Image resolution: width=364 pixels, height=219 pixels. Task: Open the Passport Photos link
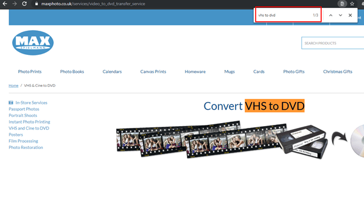point(24,109)
